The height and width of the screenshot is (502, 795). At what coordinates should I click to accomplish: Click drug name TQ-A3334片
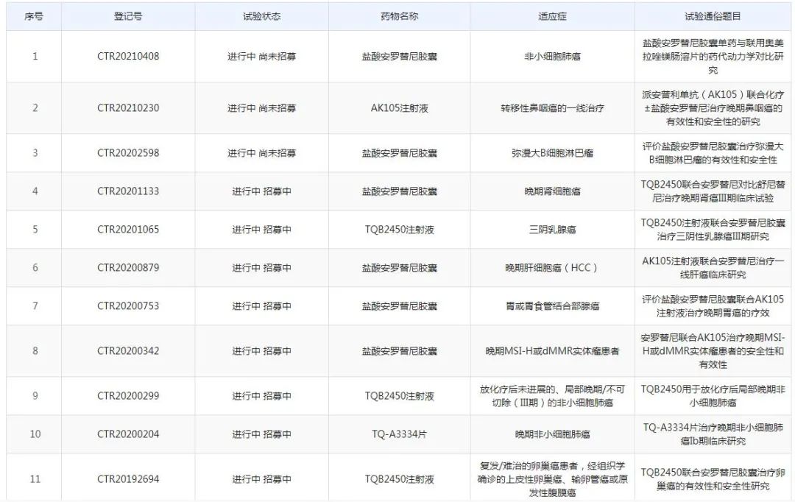point(400,434)
